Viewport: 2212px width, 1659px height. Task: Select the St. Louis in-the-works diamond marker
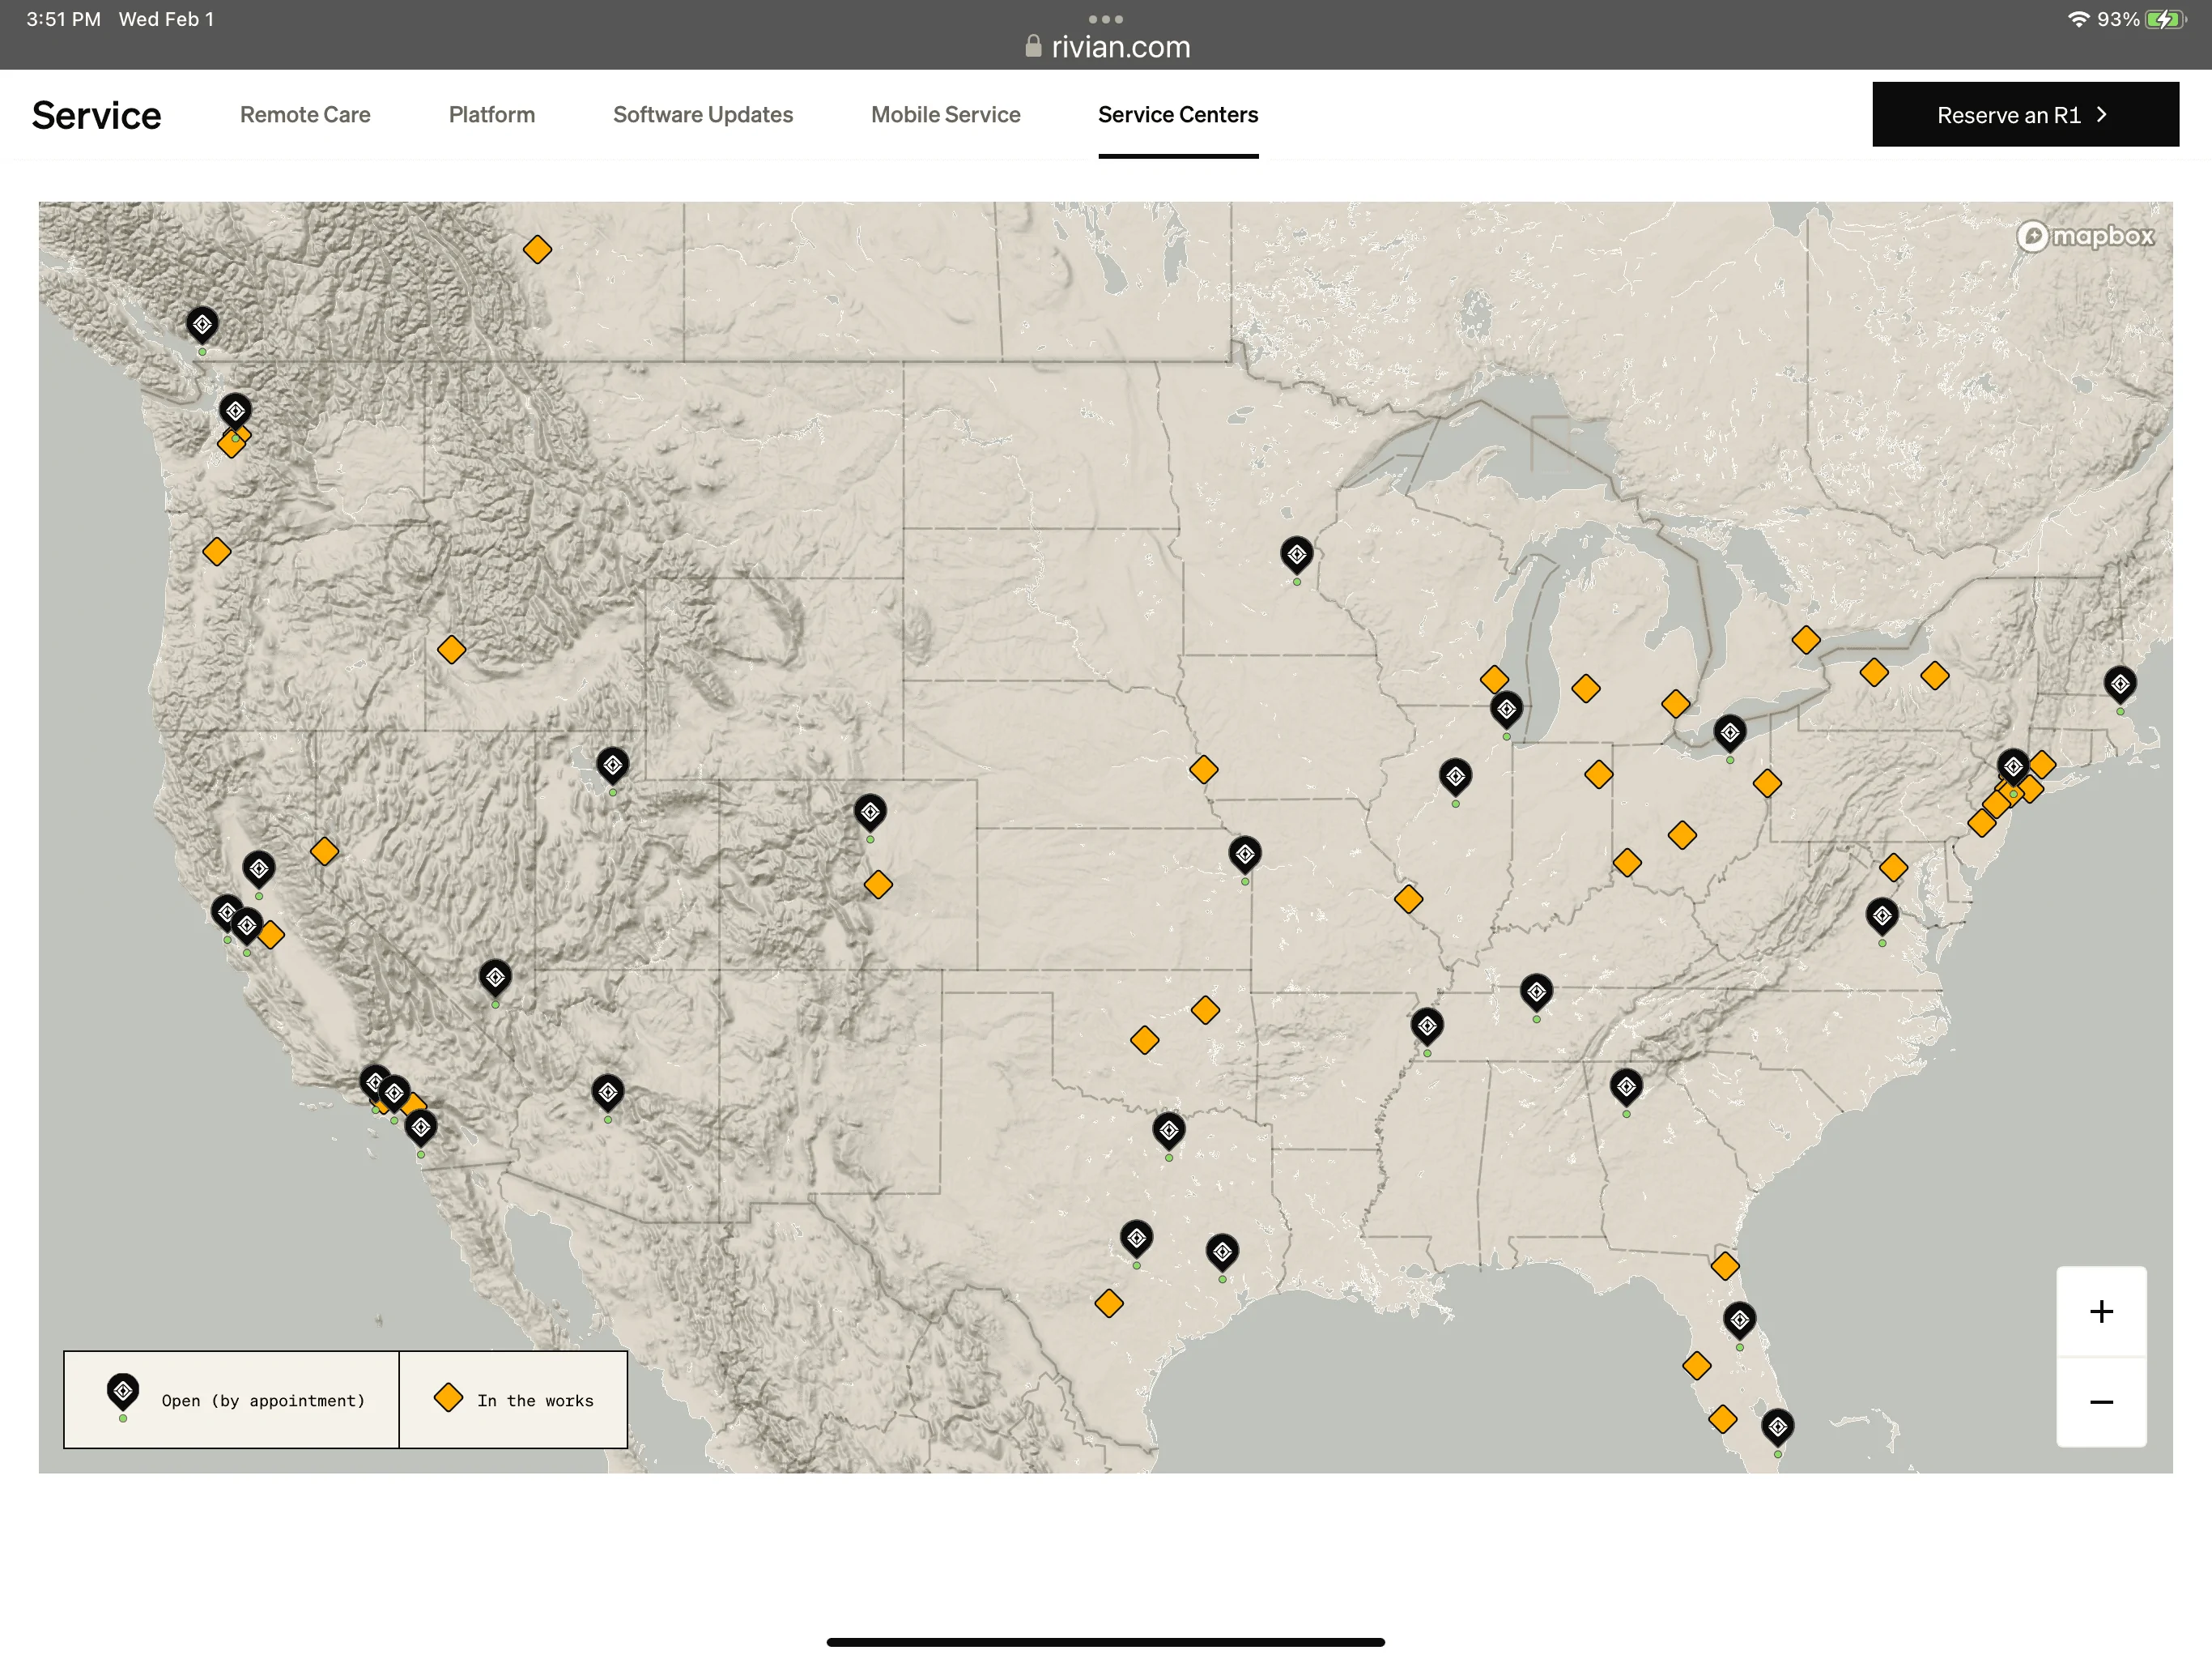[x=1408, y=898]
